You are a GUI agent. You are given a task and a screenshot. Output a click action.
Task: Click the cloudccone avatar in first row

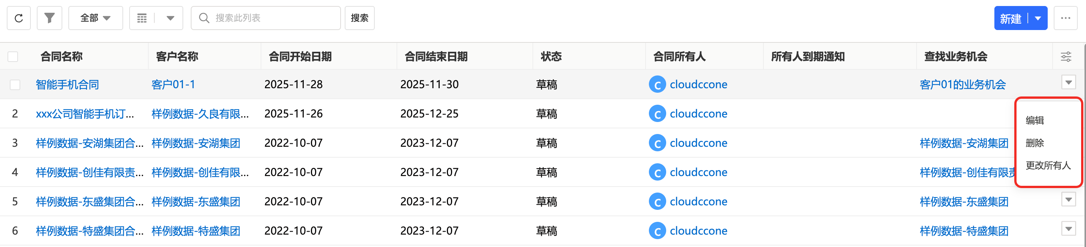657,85
